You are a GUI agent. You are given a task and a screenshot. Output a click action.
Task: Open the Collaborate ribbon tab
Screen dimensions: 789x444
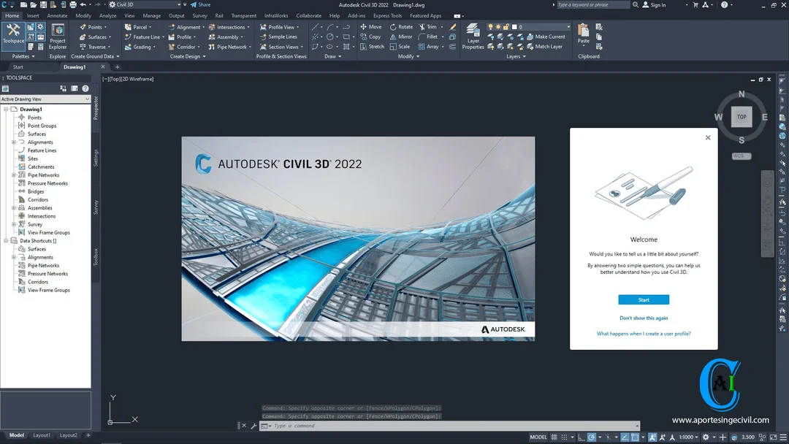[x=308, y=15]
